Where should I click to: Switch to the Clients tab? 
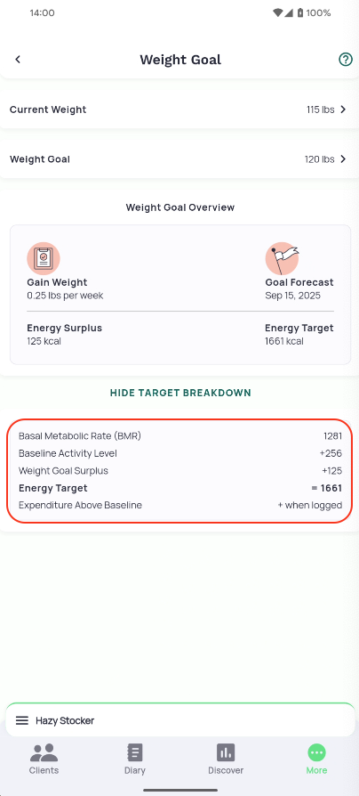tap(44, 759)
